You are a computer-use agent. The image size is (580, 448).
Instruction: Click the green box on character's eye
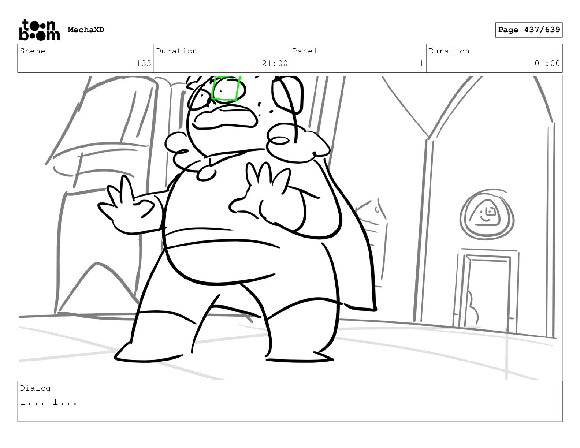pos(226,88)
